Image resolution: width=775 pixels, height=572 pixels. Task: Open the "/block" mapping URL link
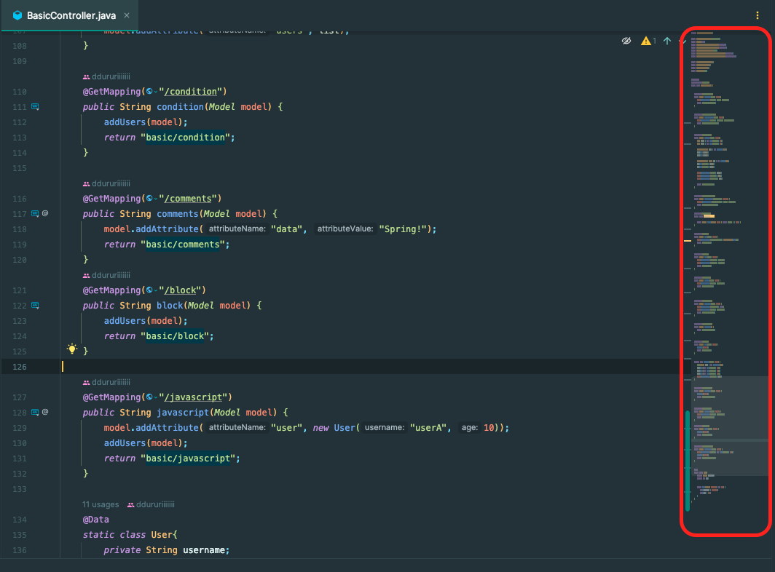(180, 290)
